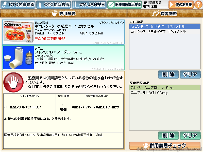Click the ストメリンDエアロゾル 5mL product title

(x=59, y=52)
